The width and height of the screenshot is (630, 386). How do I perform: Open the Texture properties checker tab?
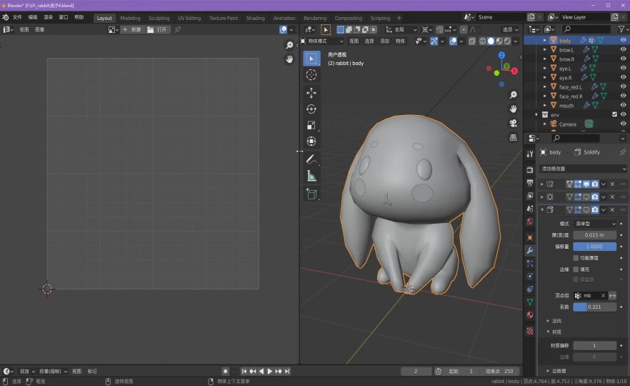530,330
